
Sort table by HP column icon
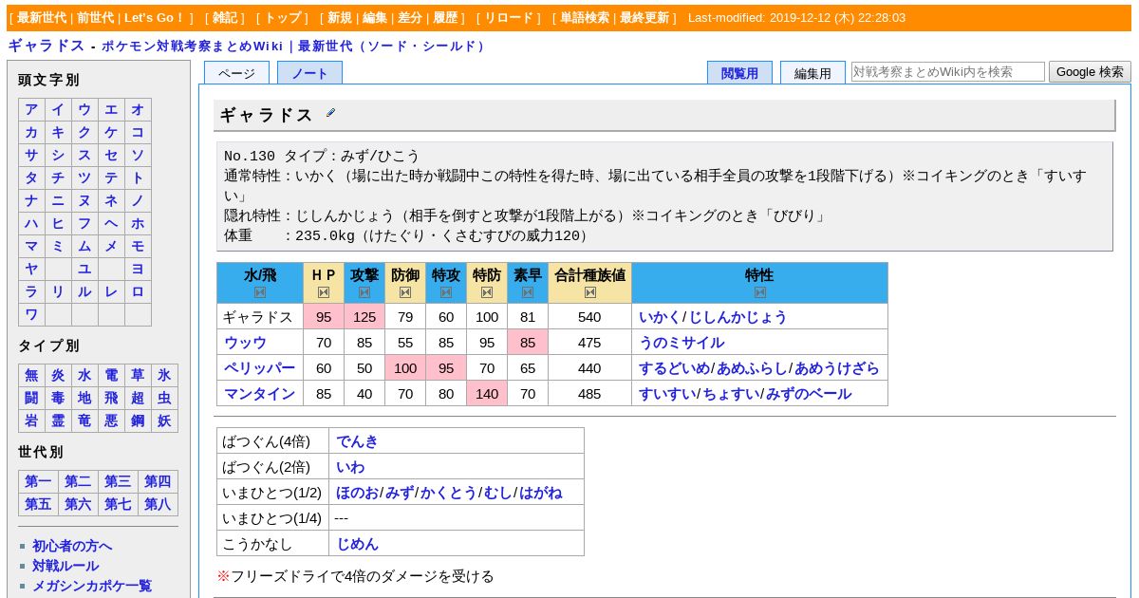(324, 292)
